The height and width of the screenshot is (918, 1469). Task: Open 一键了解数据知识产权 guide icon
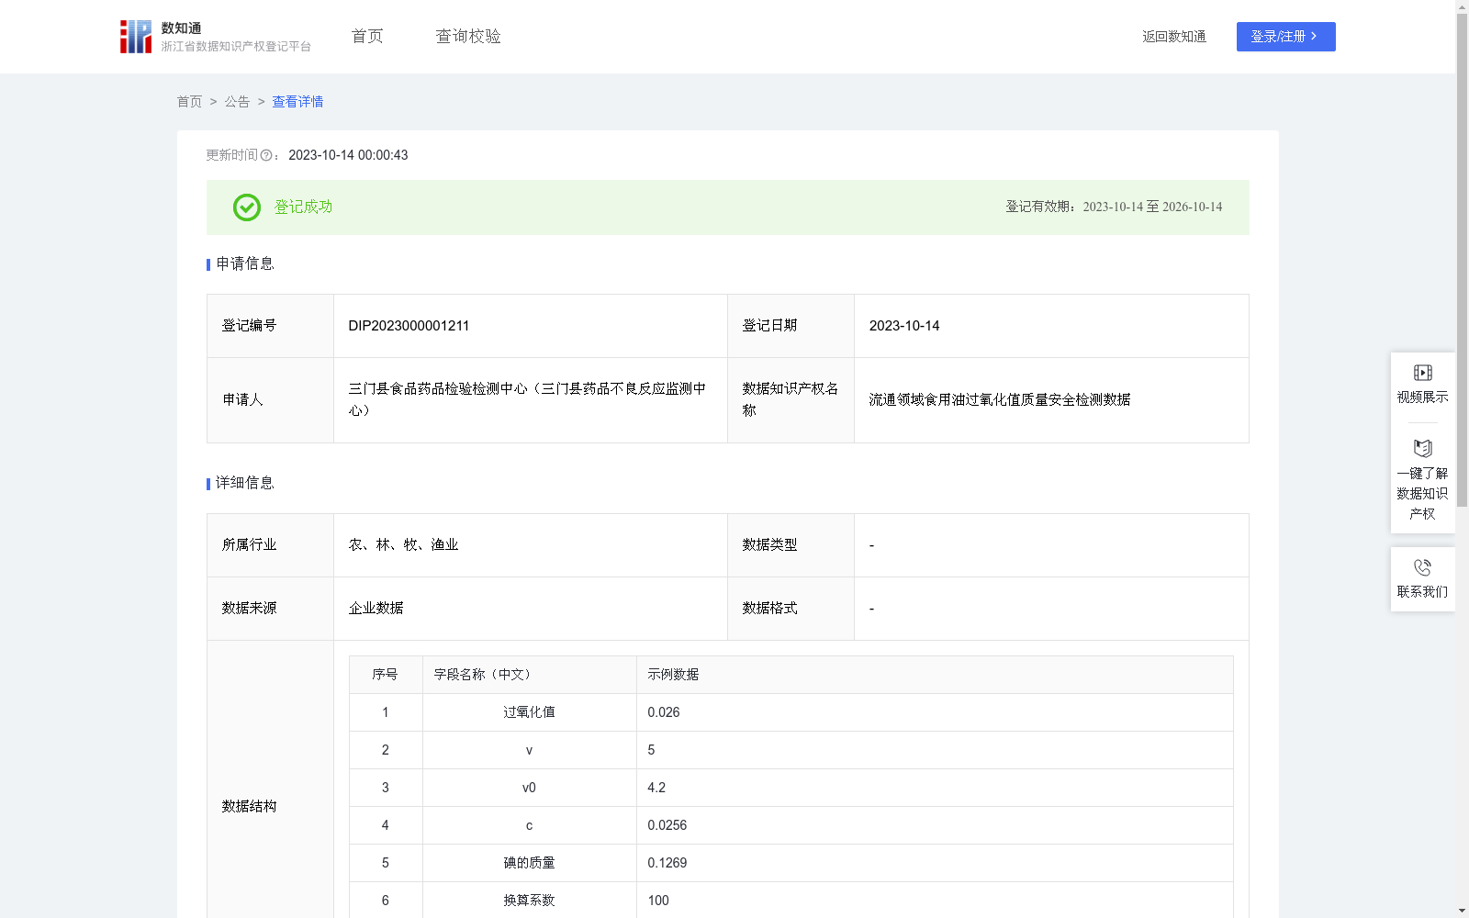1423,448
